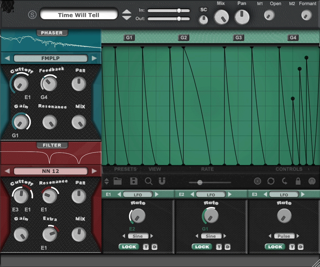
Task: Toggle the E1 LFO LOCK button
Action: coord(129,246)
